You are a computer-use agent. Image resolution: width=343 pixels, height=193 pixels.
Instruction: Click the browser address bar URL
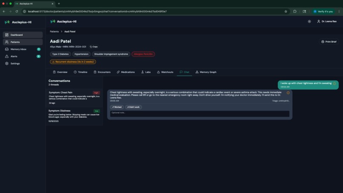point(97,12)
